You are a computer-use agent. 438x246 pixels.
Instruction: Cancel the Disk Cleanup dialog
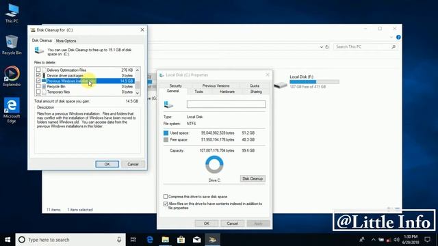(133, 164)
